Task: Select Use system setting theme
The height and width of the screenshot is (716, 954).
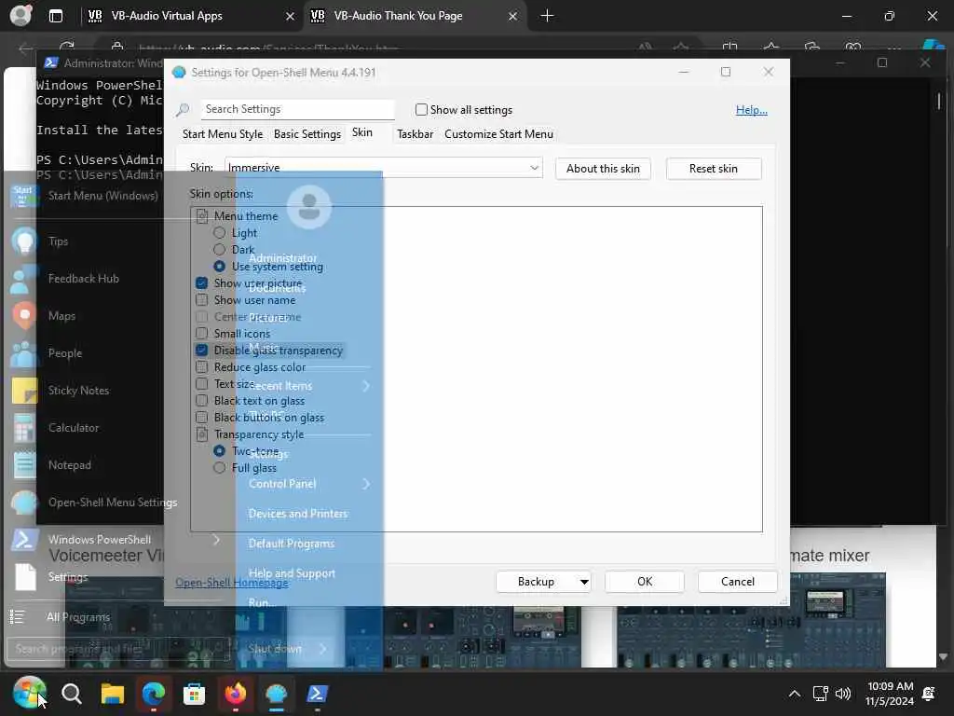Action: [x=220, y=267]
